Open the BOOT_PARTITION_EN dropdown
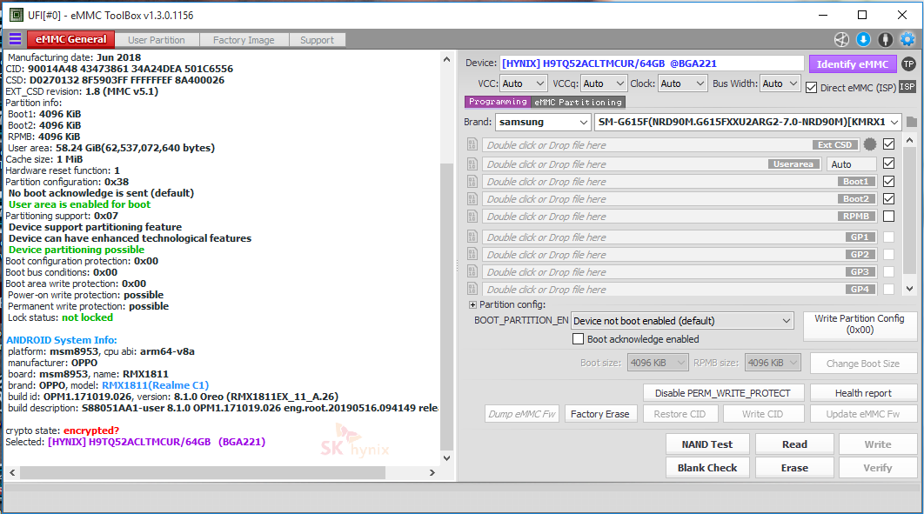The image size is (924, 514). click(x=682, y=321)
